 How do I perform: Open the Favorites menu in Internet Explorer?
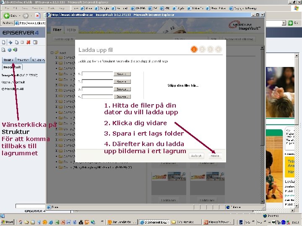[38, 8]
